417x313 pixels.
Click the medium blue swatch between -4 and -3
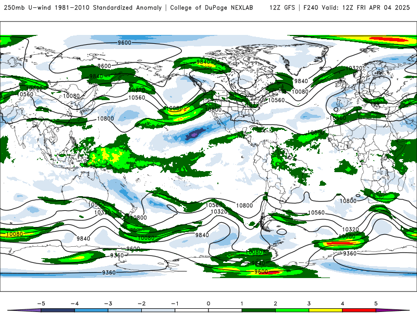pyautogui.click(x=91, y=310)
